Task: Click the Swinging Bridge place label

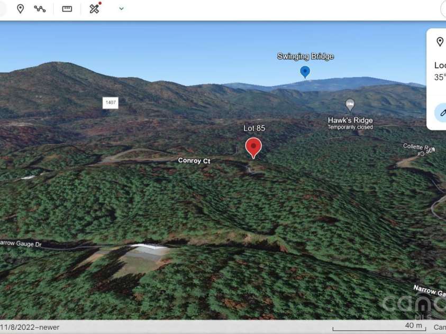Action: pos(305,57)
